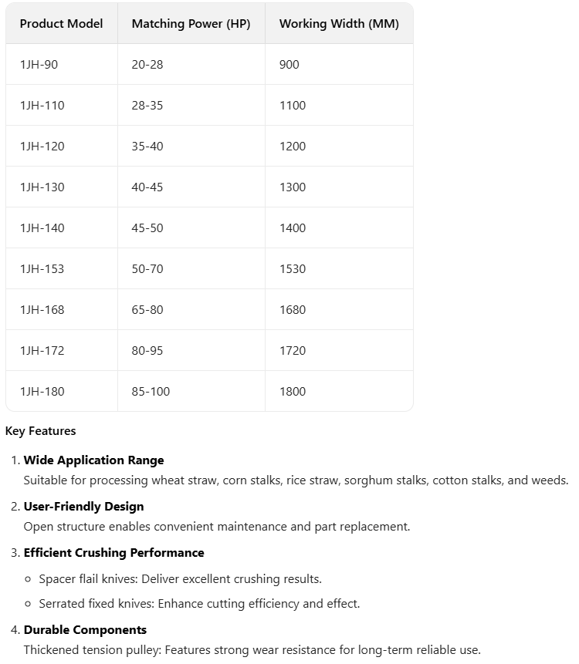579x664 pixels.
Task: Click the 85-100 matching power cell
Action: pos(151,392)
